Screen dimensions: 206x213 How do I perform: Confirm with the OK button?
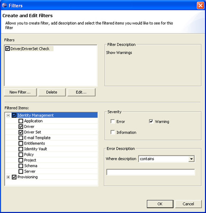pos(160,204)
